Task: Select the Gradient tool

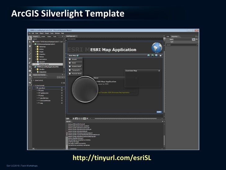Action: pos(30,63)
